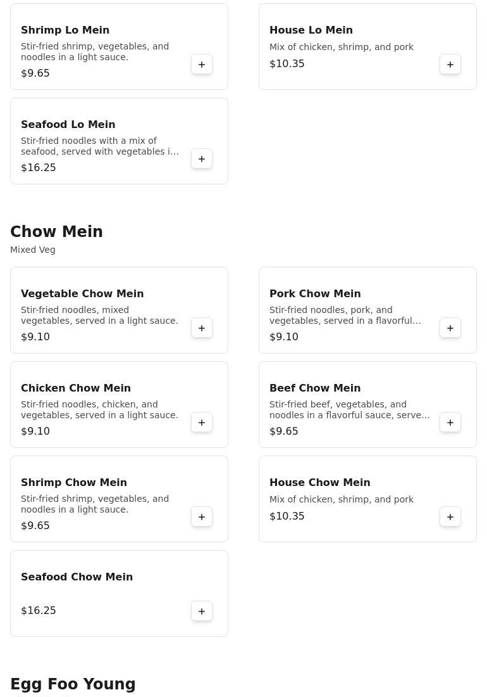Click the Seafood Lo Mein $16.25 price
This screenshot has height=697, width=487.
click(39, 168)
